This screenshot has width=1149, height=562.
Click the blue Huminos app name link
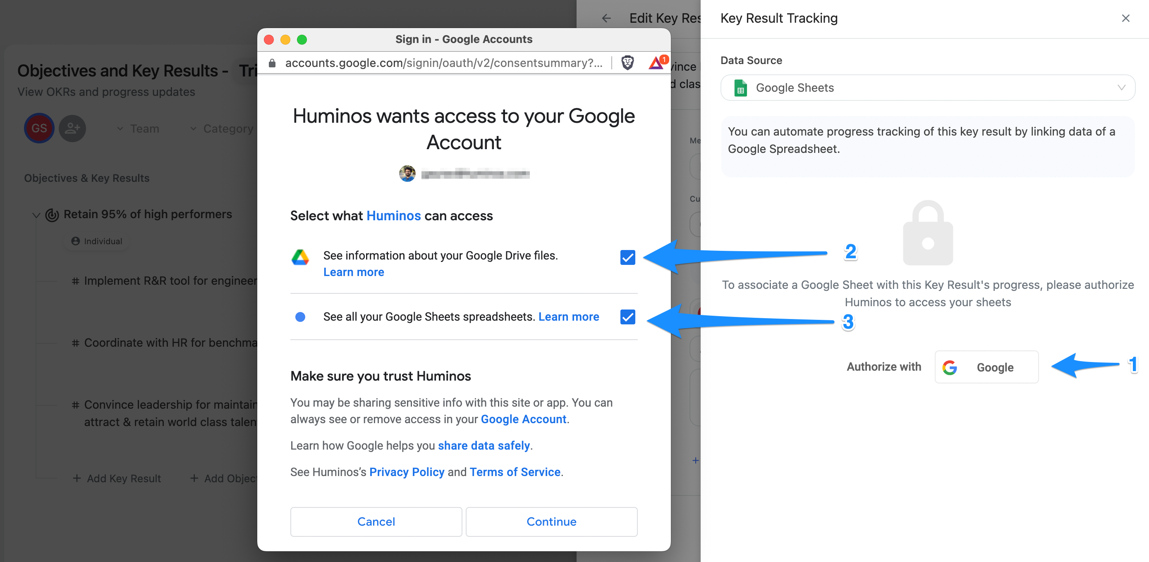point(393,216)
